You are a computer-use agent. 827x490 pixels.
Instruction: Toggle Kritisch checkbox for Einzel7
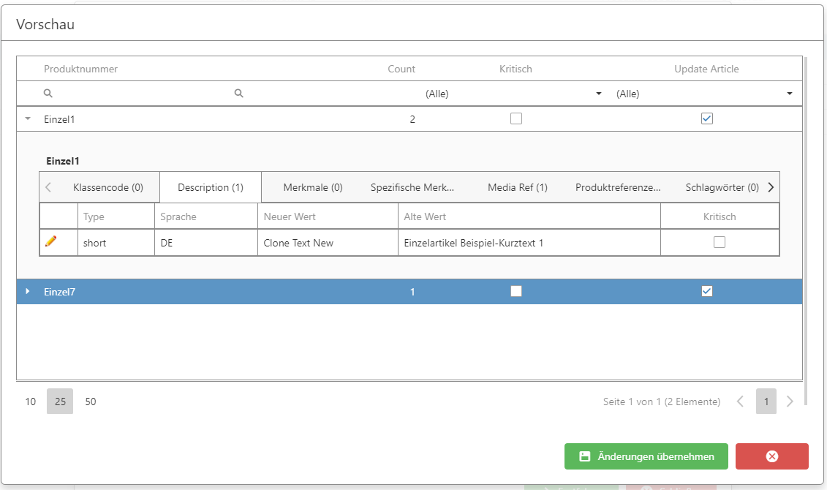(516, 291)
